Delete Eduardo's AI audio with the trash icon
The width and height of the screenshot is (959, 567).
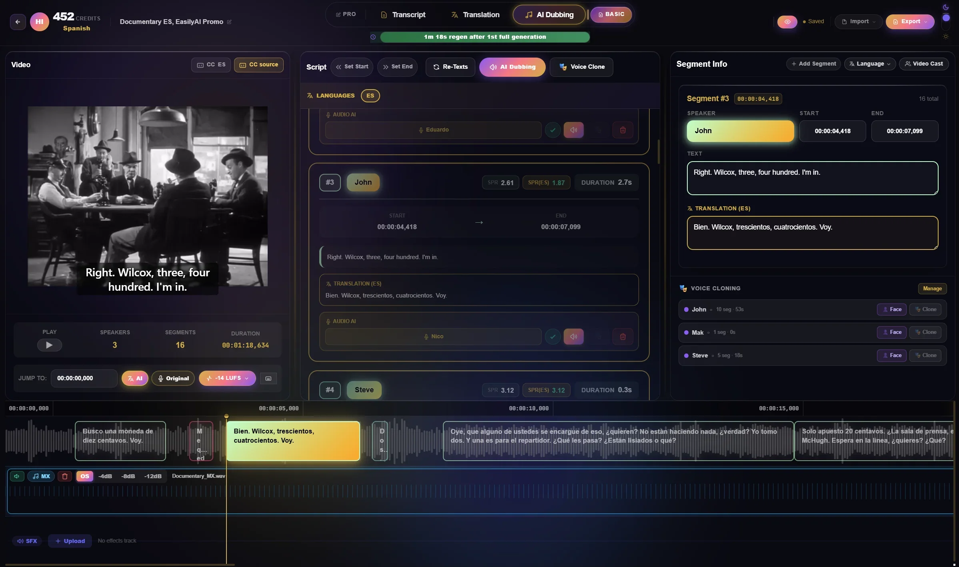(x=623, y=130)
